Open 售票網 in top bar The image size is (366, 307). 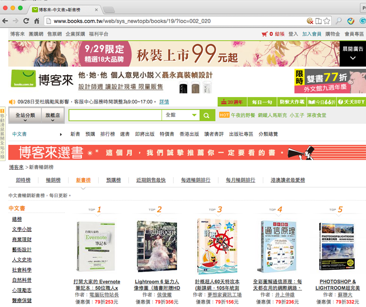click(x=54, y=34)
